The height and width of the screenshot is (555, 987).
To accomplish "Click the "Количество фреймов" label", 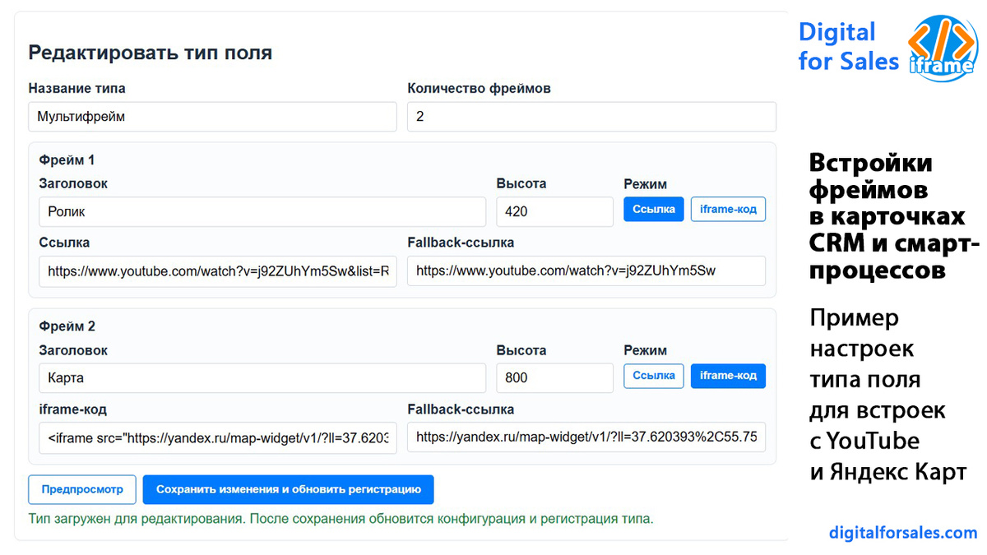I will click(480, 88).
